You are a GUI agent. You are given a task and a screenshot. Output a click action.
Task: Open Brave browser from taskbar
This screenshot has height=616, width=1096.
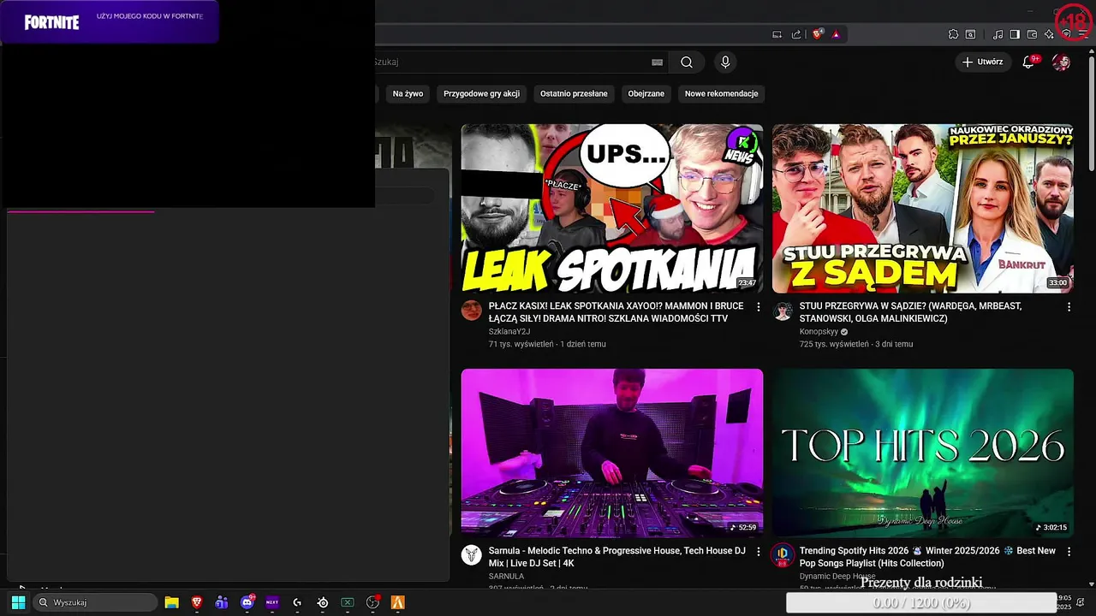[197, 602]
